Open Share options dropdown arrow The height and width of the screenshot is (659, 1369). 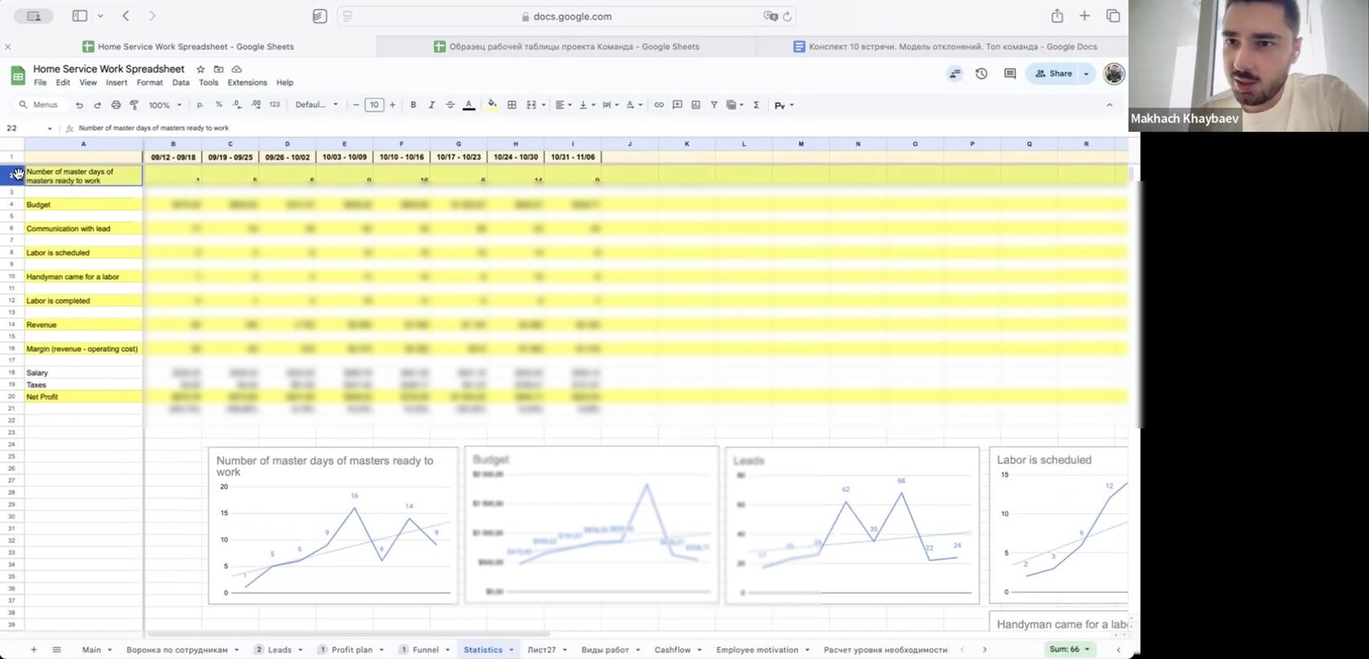[x=1086, y=73]
